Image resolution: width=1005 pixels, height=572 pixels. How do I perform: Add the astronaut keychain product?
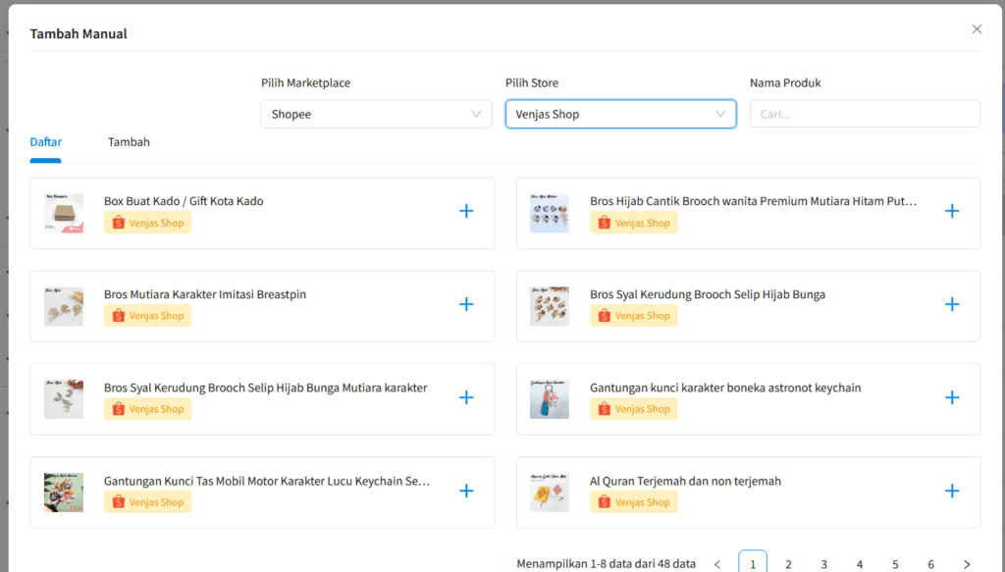point(952,397)
